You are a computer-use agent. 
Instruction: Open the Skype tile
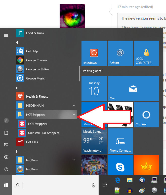[x=120, y=165]
